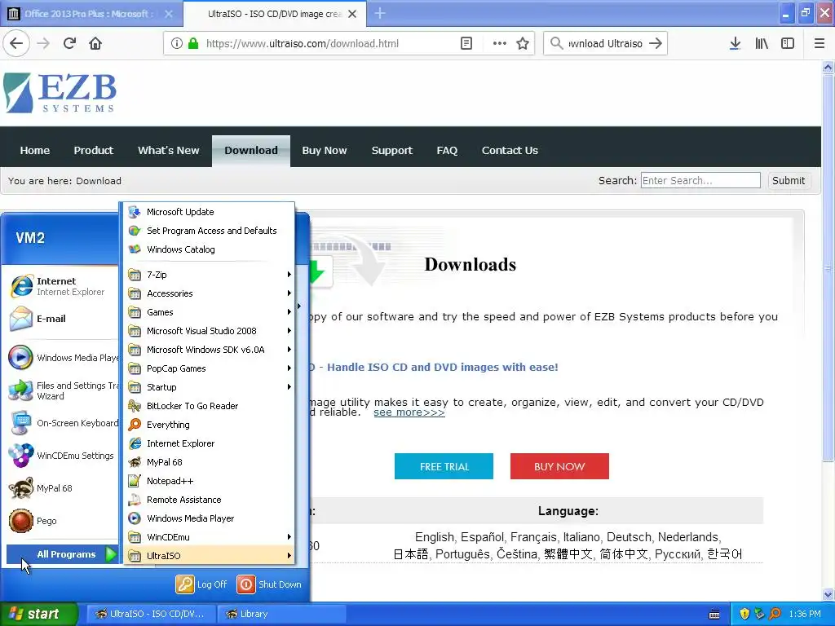Expand the Games submenu
This screenshot has width=835, height=626.
click(210, 312)
